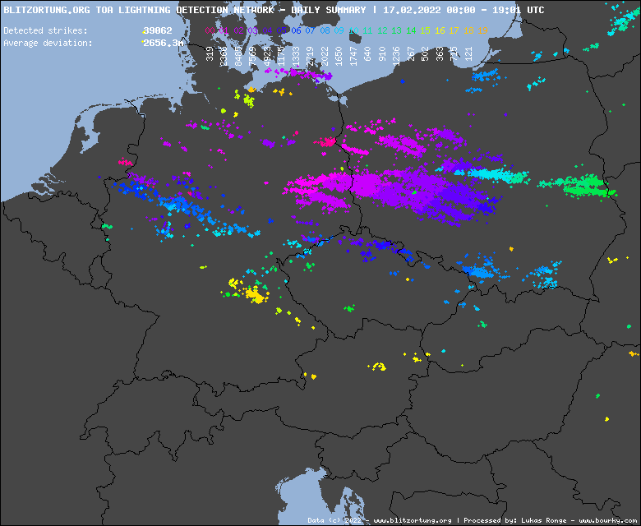641x526 pixels.
Task: Click hour 11 legend label
Action: click(x=367, y=30)
